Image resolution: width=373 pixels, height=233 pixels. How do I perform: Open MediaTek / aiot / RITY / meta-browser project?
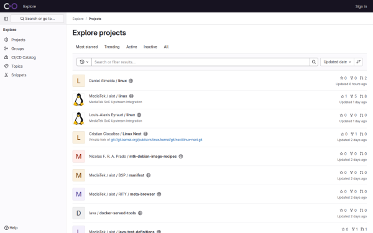[x=122, y=194]
